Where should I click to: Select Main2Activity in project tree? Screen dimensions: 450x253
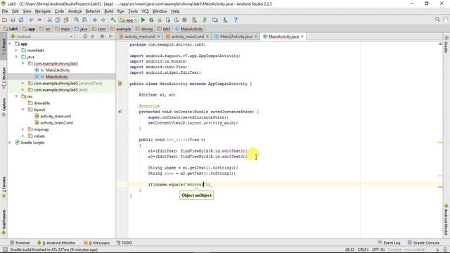58,70
